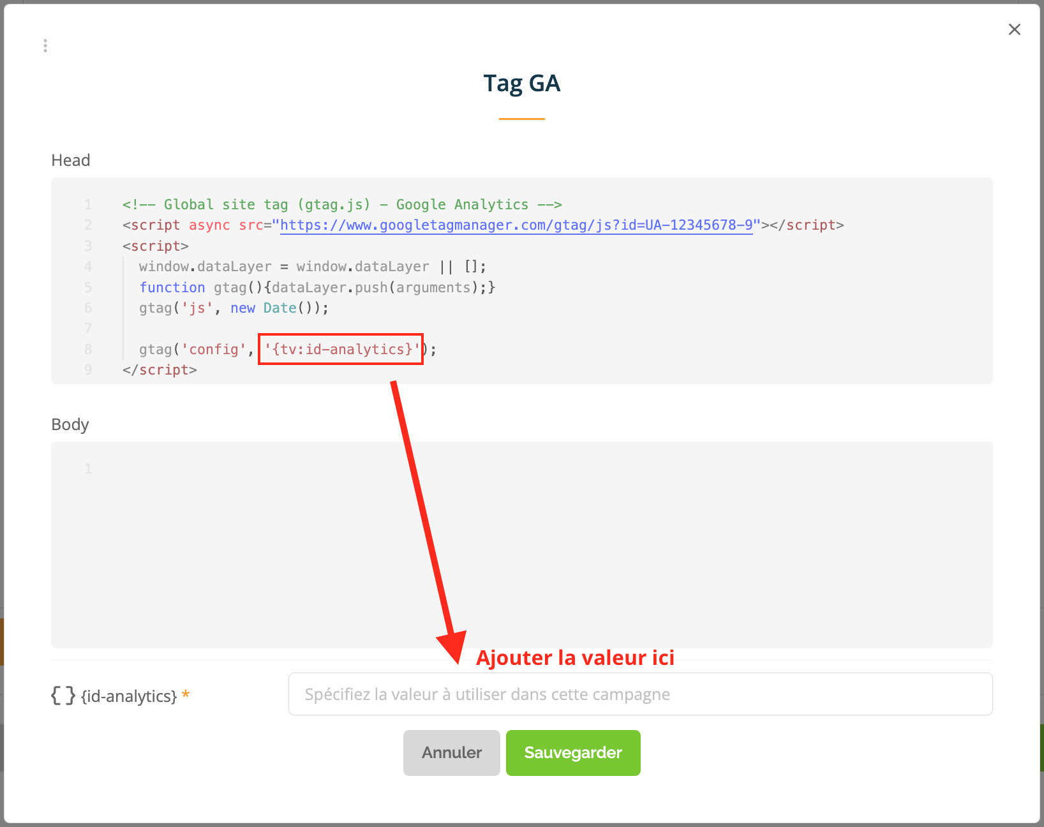Click the id-analytics value input field
This screenshot has width=1044, height=827.
click(x=640, y=694)
